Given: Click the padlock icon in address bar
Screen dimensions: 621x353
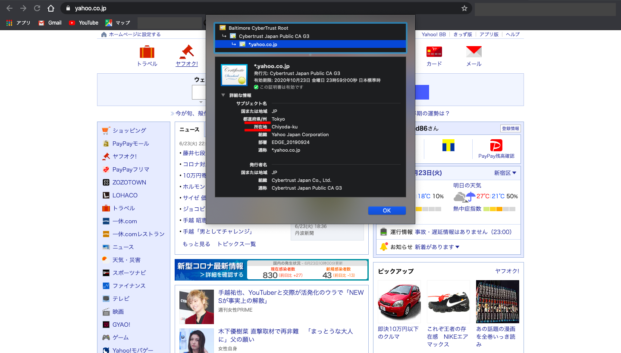Looking at the screenshot, I should click(x=68, y=8).
